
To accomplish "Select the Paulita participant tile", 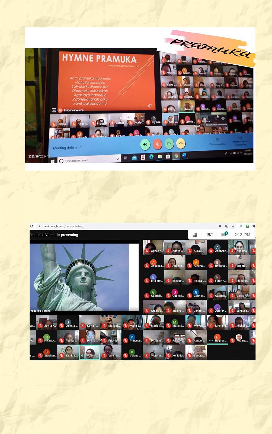I will [68, 337].
